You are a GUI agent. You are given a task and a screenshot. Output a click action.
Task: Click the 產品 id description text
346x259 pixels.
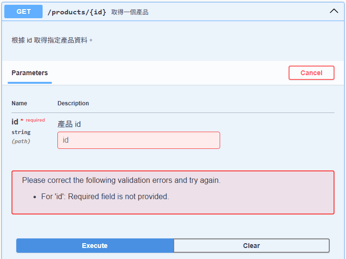(69, 124)
